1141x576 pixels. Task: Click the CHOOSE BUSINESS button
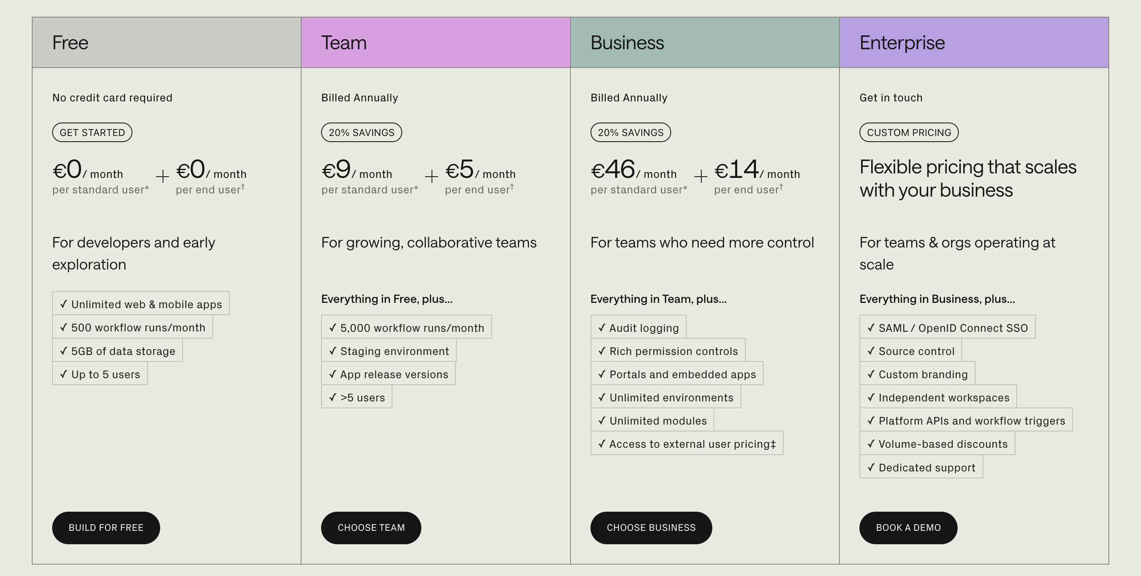coord(651,527)
